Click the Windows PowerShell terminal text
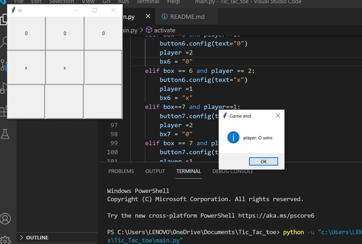This screenshot has width=362, height=244. pos(138,191)
